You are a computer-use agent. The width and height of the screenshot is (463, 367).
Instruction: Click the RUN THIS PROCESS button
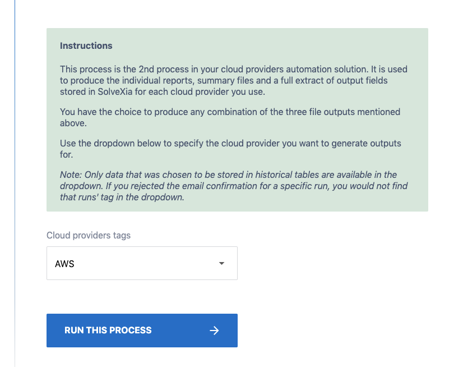coord(142,331)
